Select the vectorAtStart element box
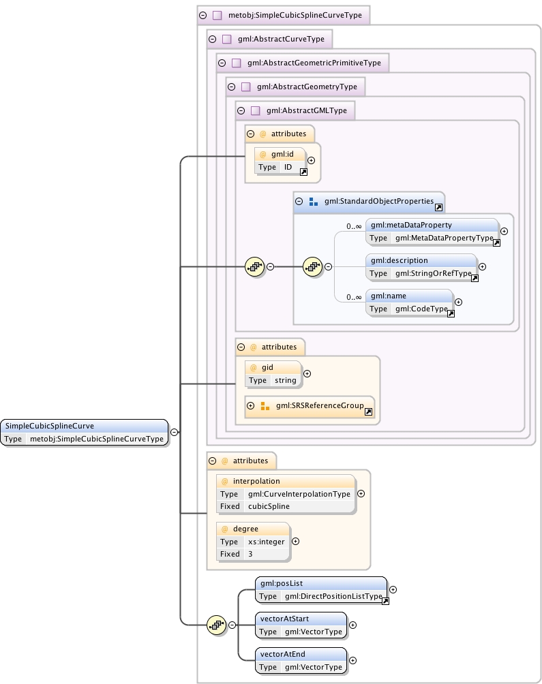 point(301,625)
